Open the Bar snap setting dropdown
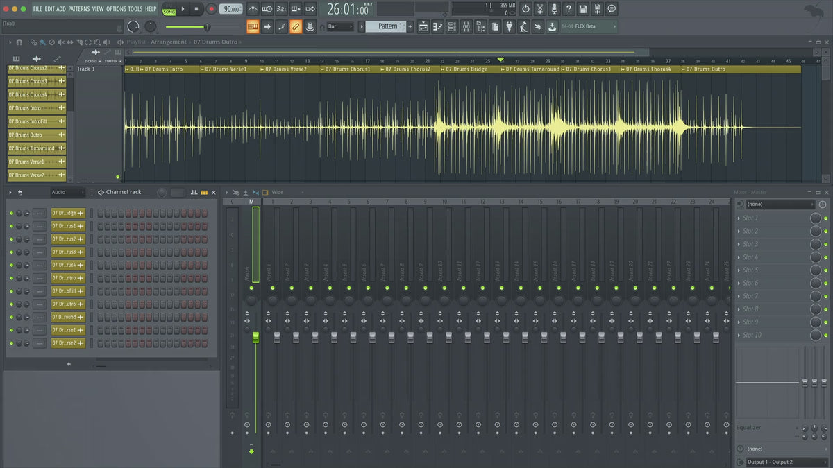The height and width of the screenshot is (468, 833). click(340, 26)
